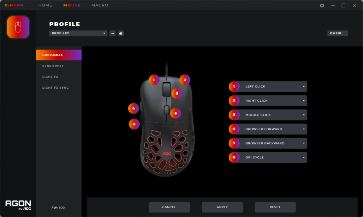Viewport: 363px width, 217px height.
Task: Expand the PROFILE2 profile dropdown
Action: coord(78,34)
